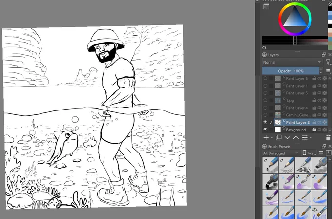Viewport: 332px width, 219px height.
Task: Open the All Untagged brush tag dropdown
Action: [281, 153]
